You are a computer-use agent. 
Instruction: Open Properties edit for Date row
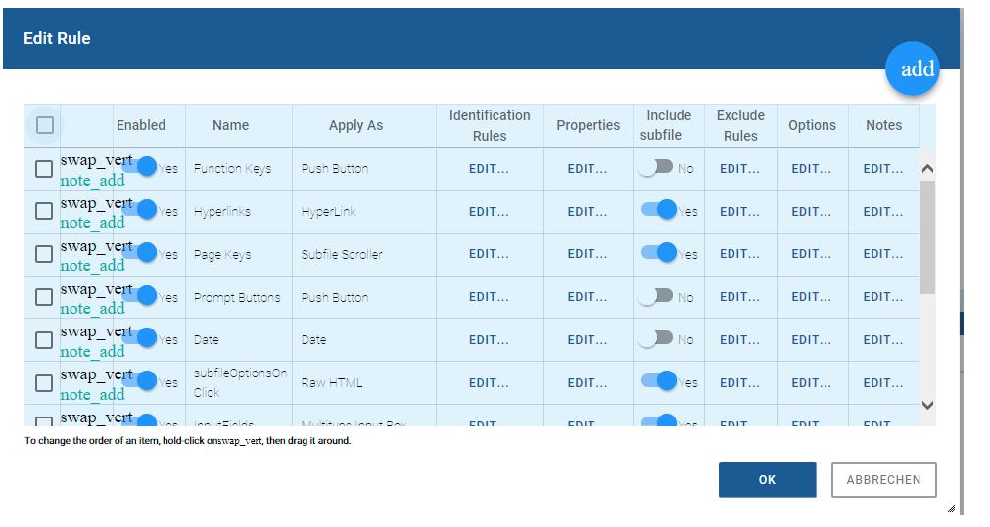(x=588, y=340)
